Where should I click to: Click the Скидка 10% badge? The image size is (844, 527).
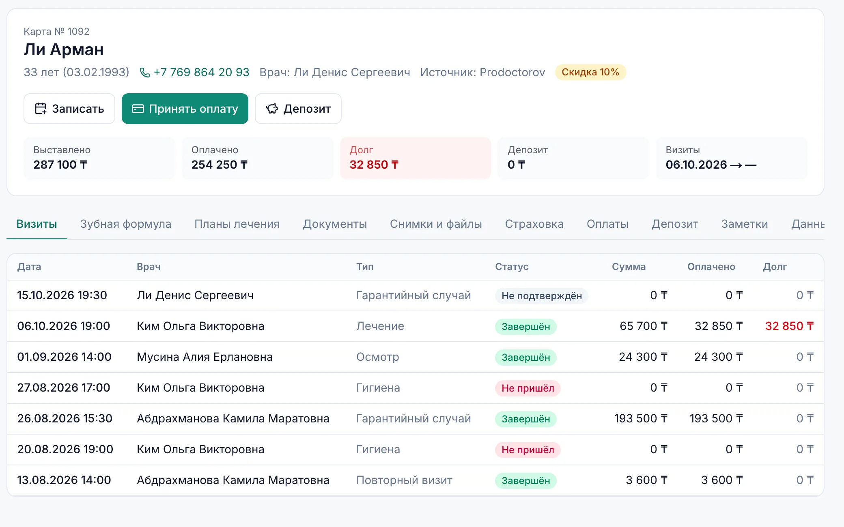[590, 72]
